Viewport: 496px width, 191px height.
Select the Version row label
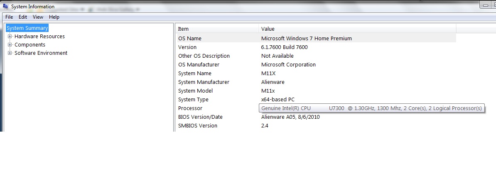pos(187,47)
